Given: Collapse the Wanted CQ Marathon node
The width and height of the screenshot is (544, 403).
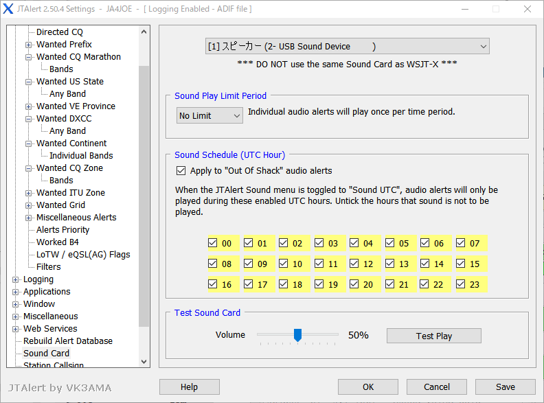Looking at the screenshot, I should [x=28, y=57].
